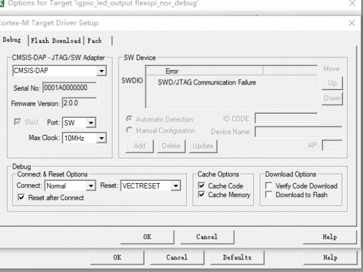Close the Cortex-M Target Driver Setup dialog
363x272 pixels.
click(352, 23)
